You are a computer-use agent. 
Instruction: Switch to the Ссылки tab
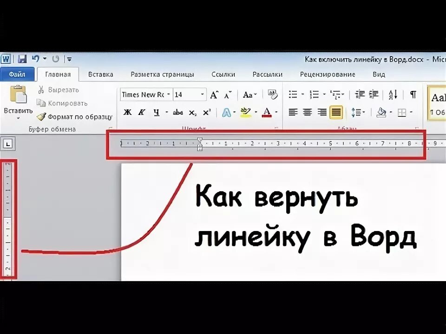223,74
